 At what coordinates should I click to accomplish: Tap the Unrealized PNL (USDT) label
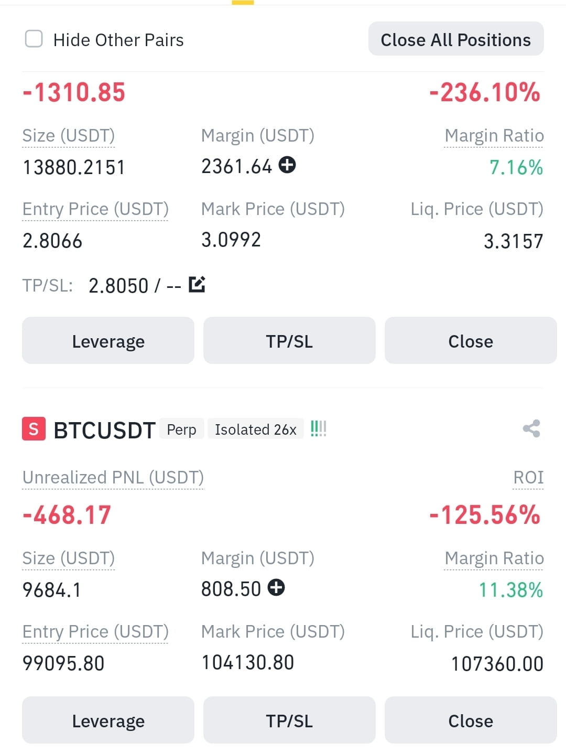click(x=113, y=478)
